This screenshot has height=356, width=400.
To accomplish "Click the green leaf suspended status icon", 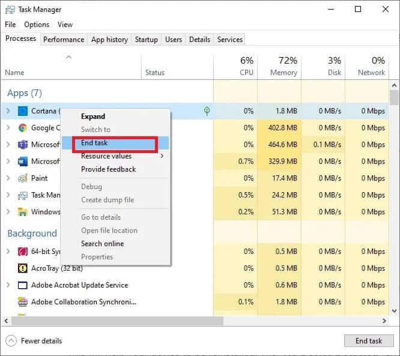I will pyautogui.click(x=207, y=111).
